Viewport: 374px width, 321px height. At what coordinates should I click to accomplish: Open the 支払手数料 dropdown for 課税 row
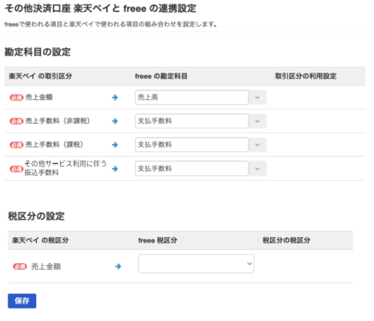pos(191,144)
